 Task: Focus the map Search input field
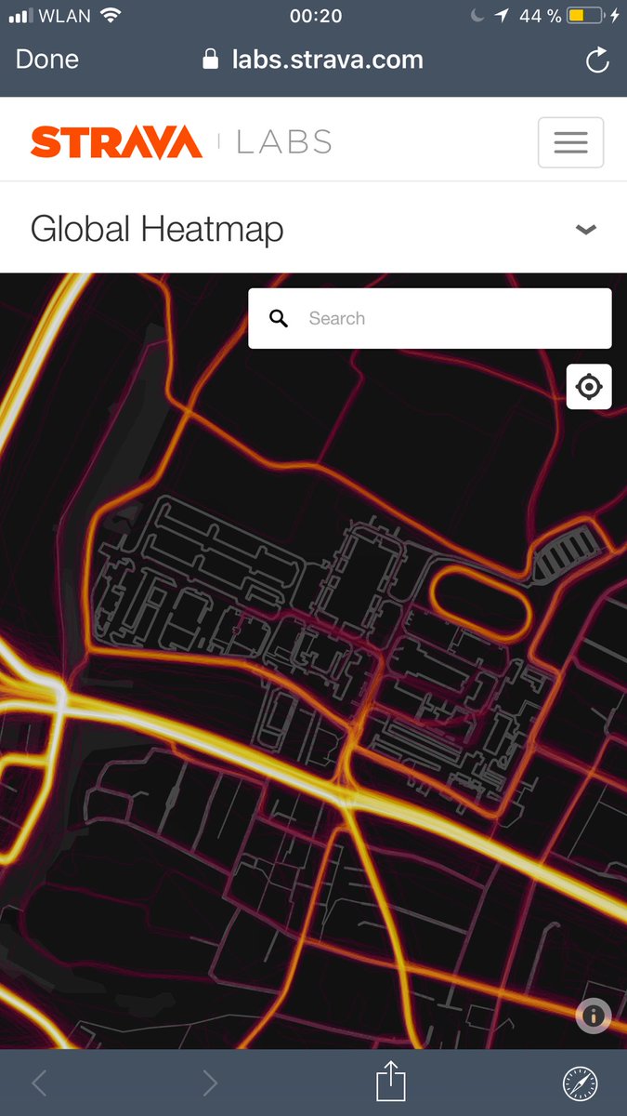pos(429,318)
